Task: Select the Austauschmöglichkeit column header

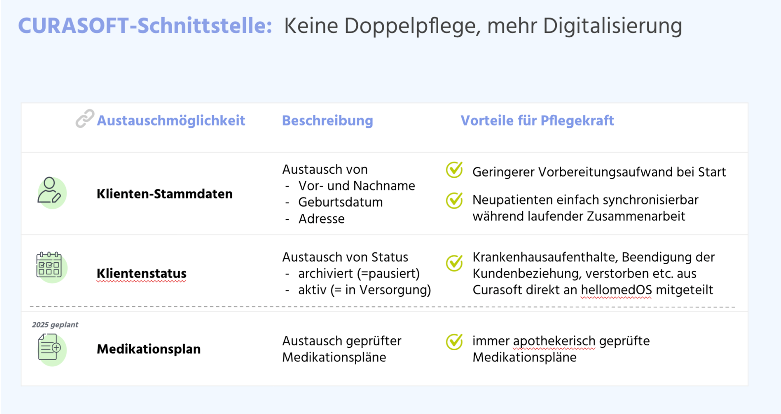Action: (171, 121)
